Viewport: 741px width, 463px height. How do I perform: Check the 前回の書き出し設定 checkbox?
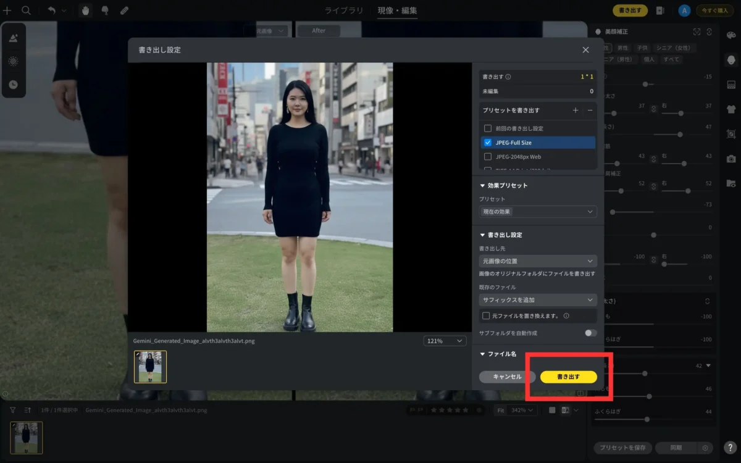click(x=488, y=128)
